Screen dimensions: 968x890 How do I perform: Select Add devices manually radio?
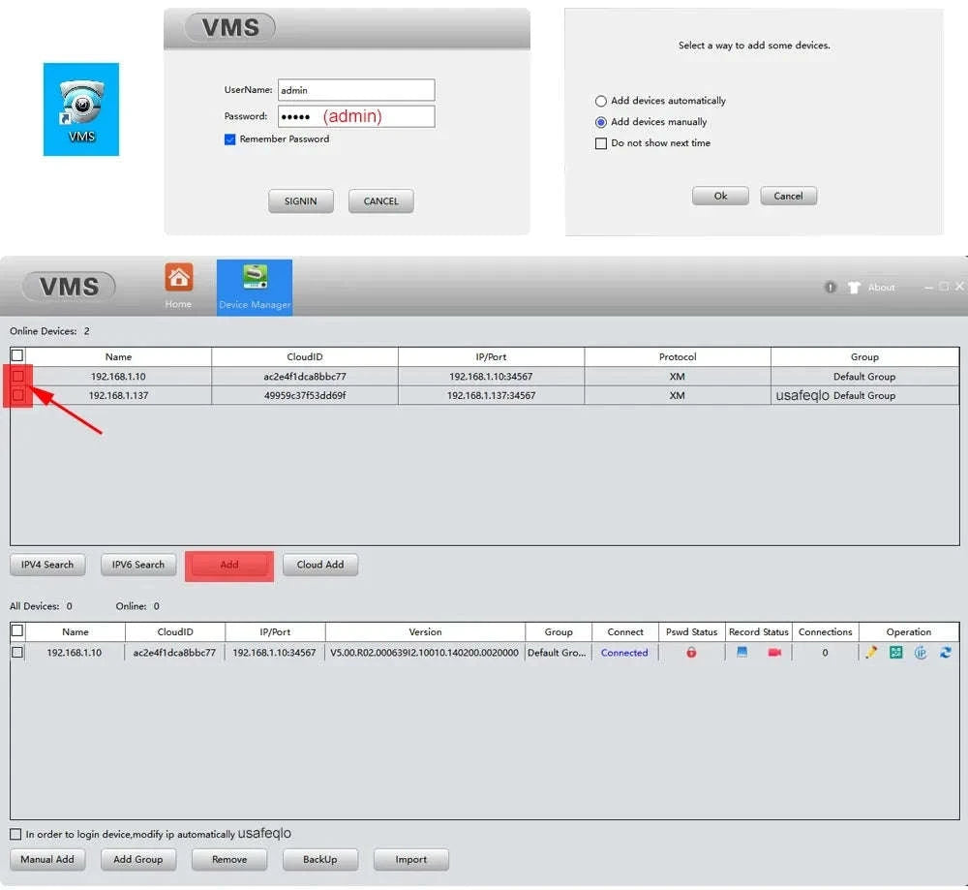pos(601,122)
